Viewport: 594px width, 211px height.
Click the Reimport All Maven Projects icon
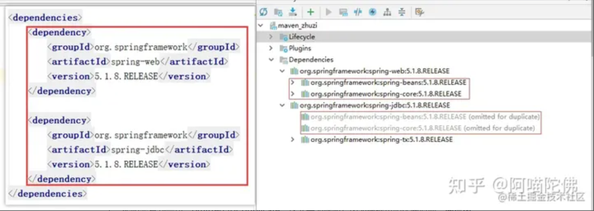tap(264, 12)
